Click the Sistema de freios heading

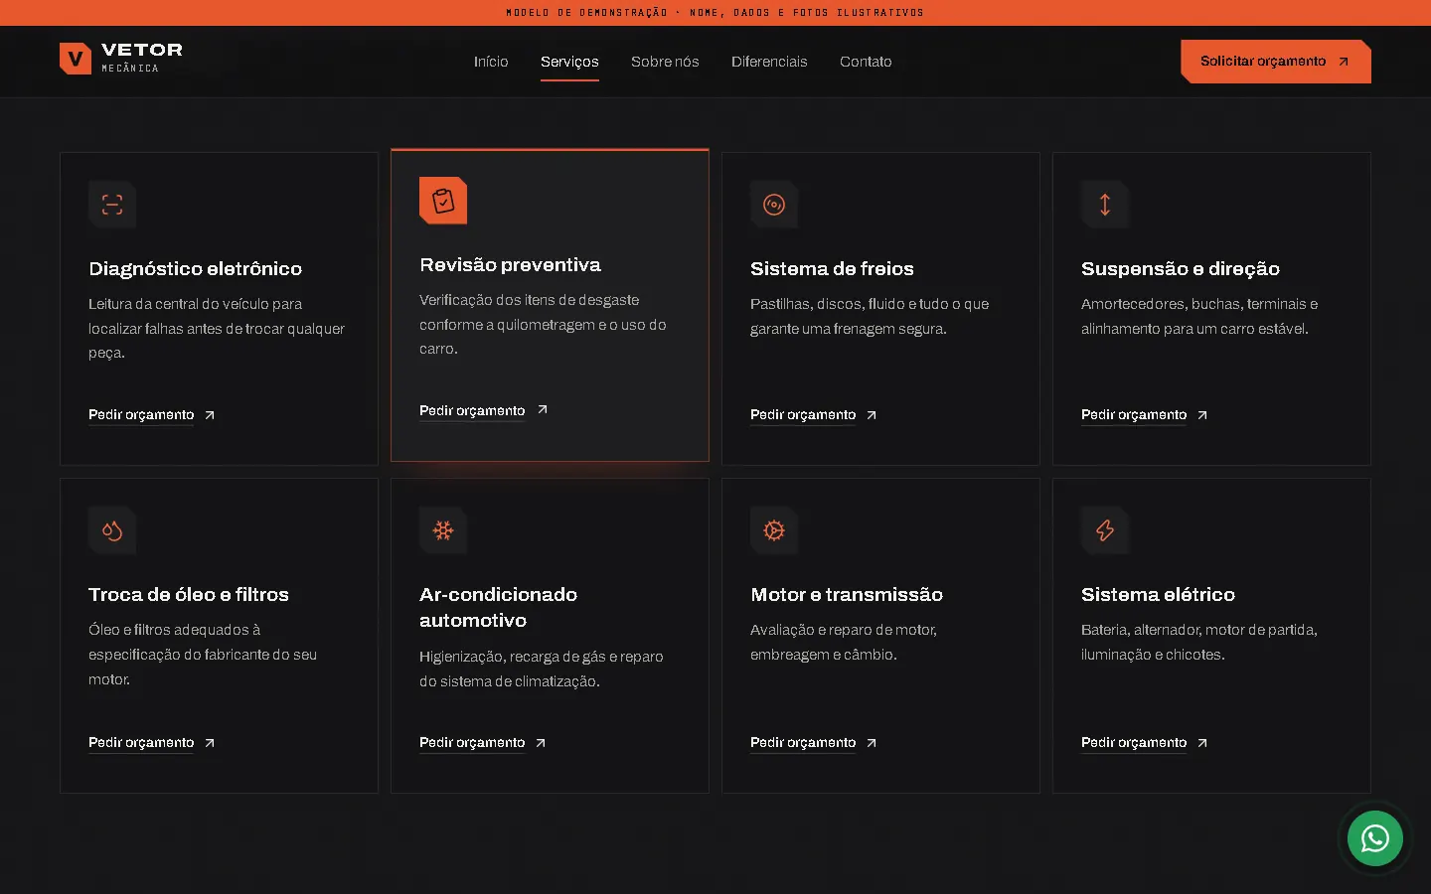pyautogui.click(x=832, y=269)
